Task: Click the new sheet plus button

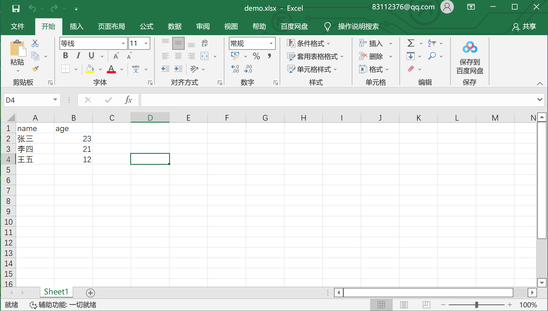Action: pyautogui.click(x=90, y=292)
